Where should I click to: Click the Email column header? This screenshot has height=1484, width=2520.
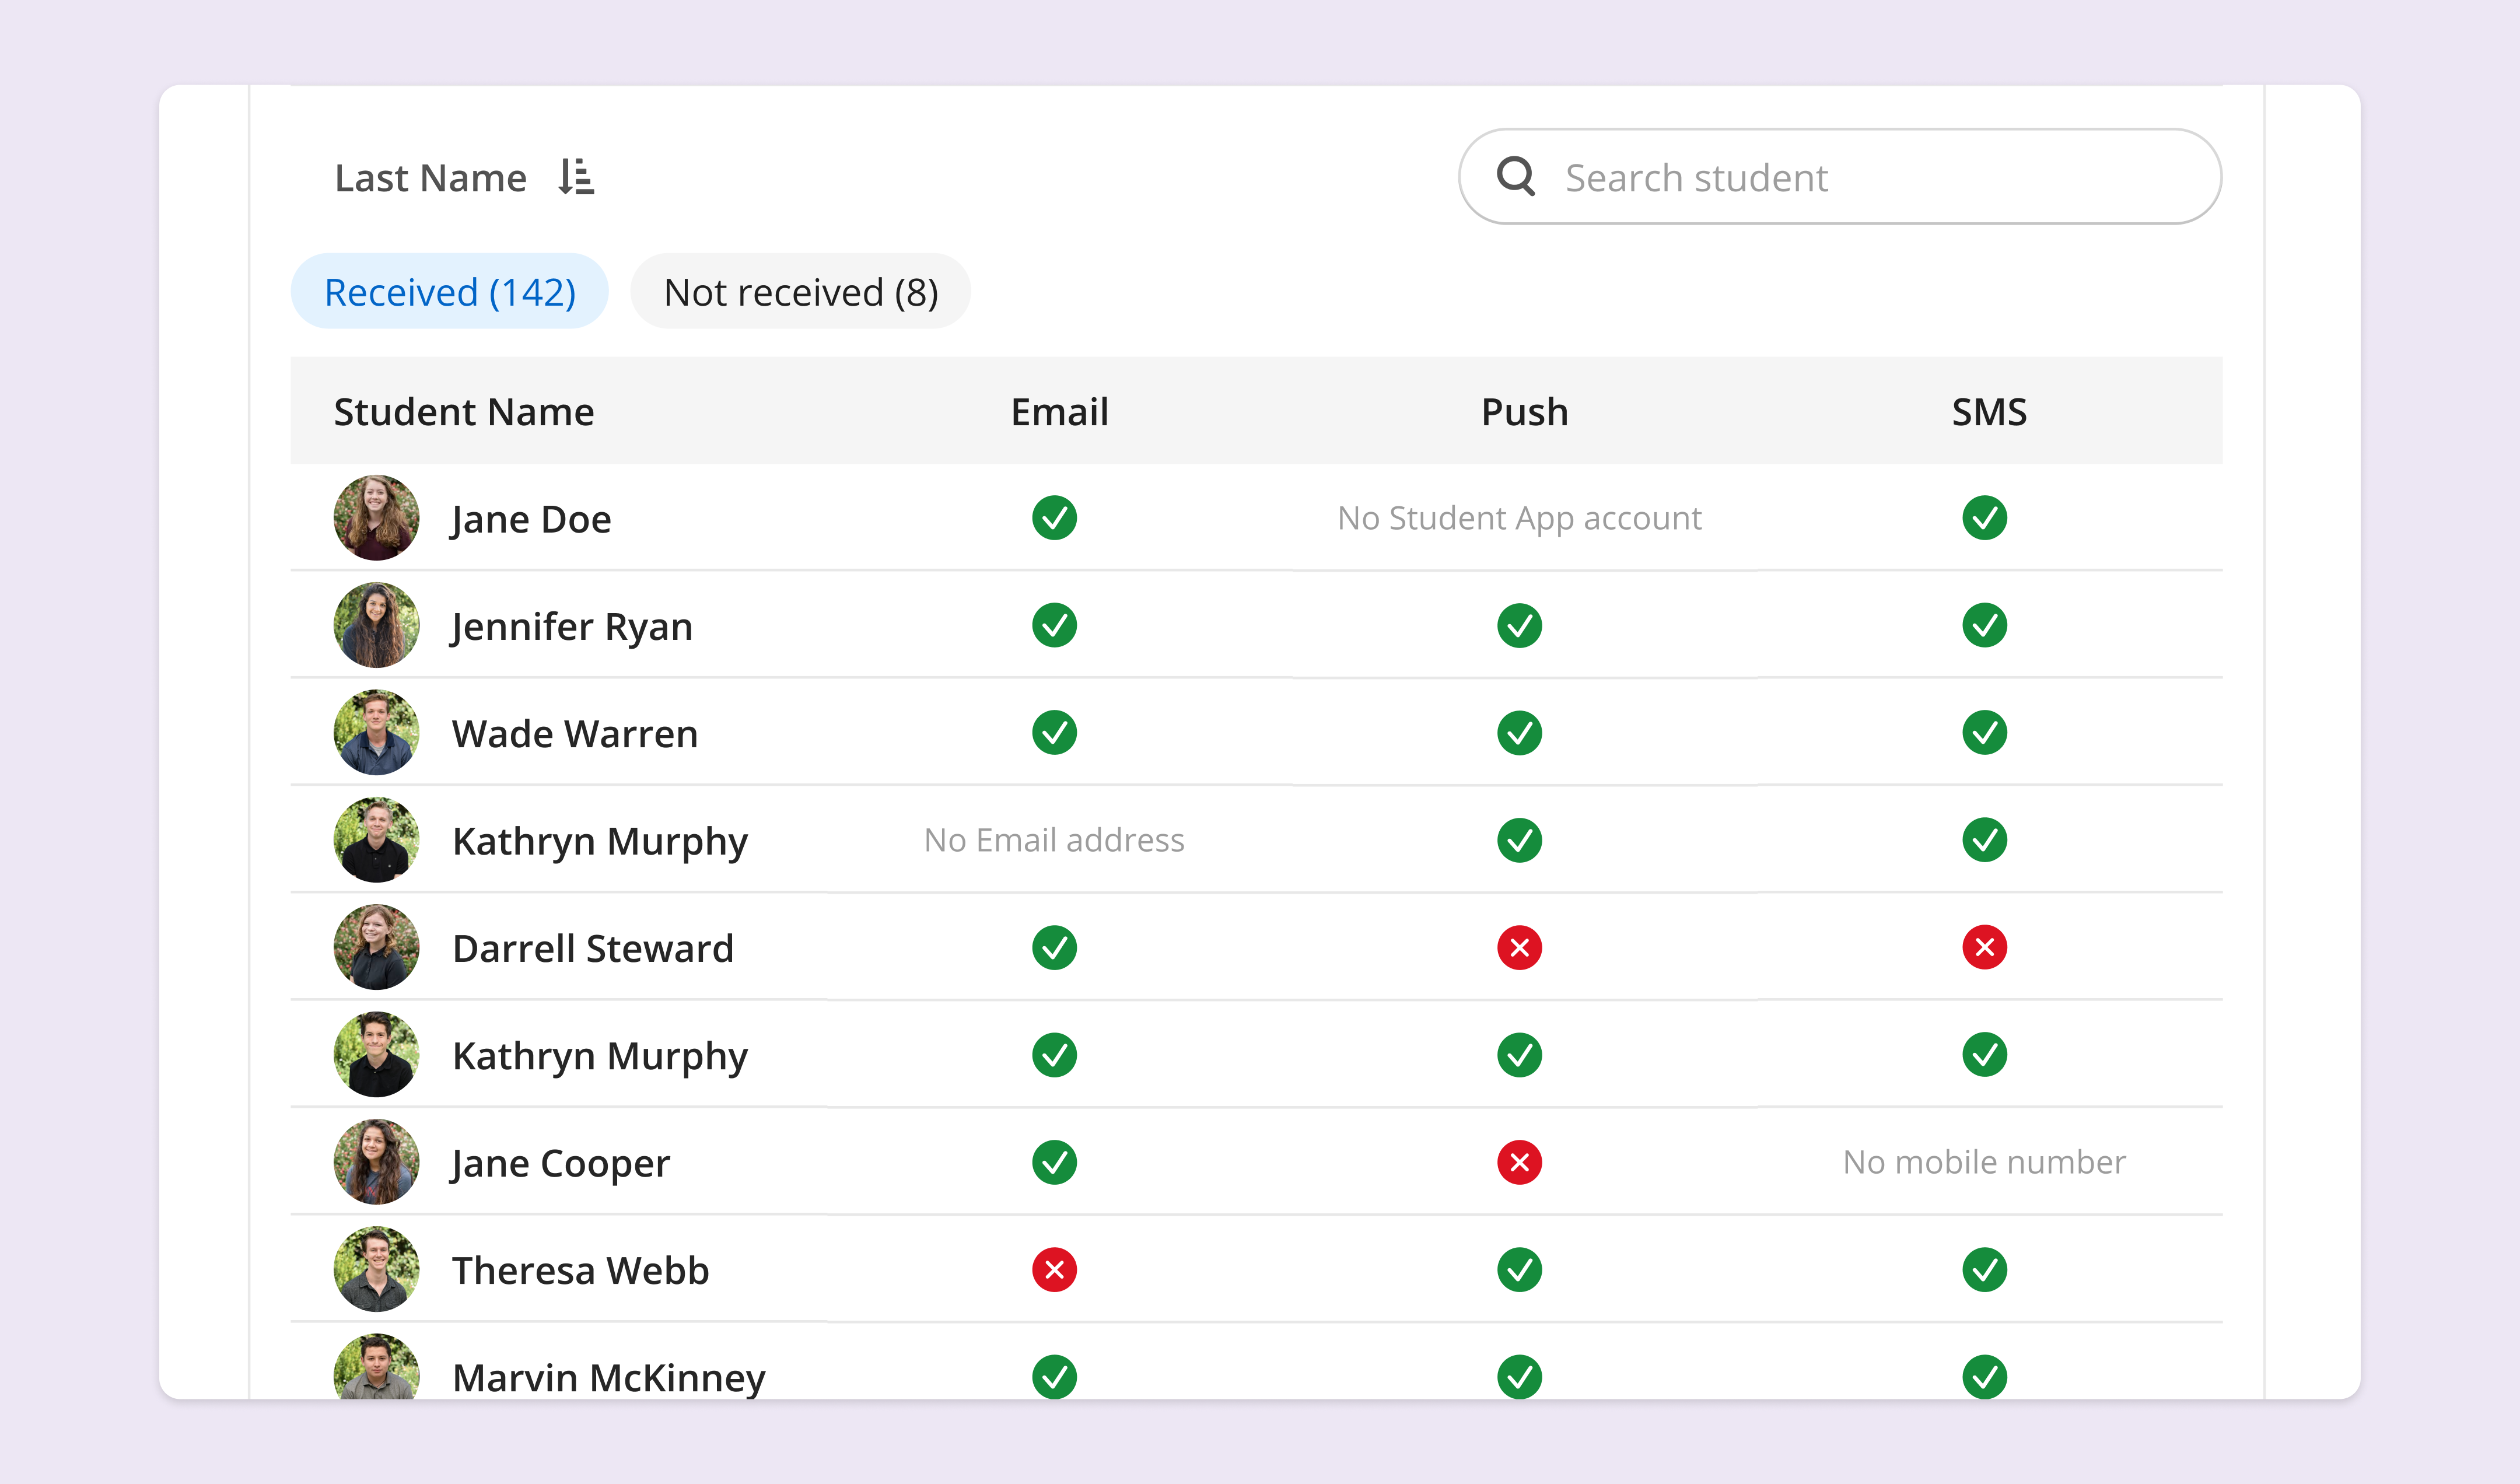coord(1059,412)
